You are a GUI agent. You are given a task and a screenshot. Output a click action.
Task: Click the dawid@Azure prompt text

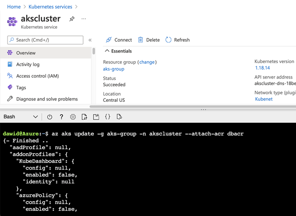pyautogui.click(x=21, y=134)
